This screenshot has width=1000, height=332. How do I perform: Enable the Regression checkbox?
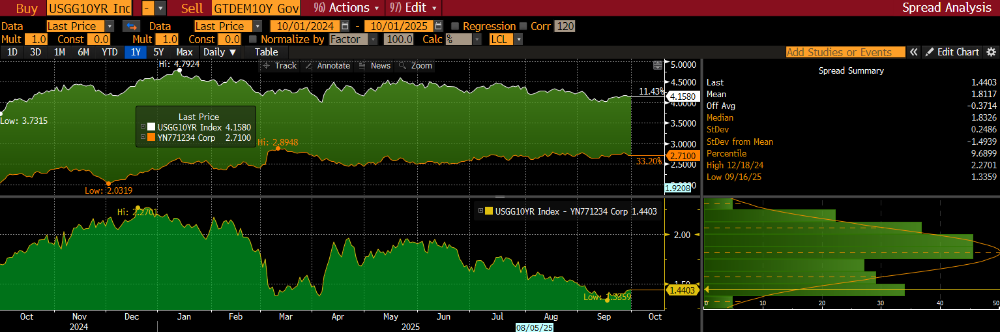coord(455,26)
